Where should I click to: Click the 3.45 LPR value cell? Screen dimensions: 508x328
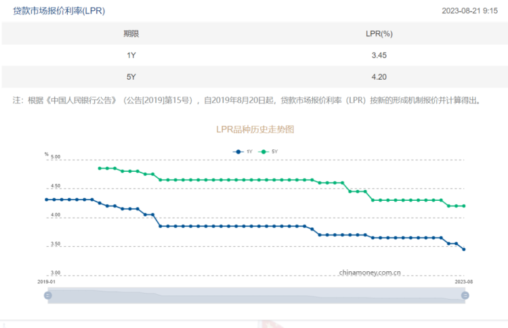(x=379, y=55)
